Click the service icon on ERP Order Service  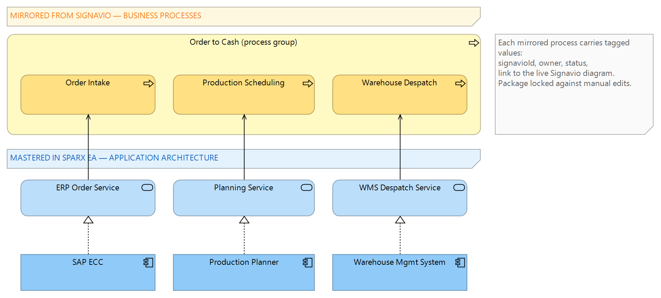147,188
